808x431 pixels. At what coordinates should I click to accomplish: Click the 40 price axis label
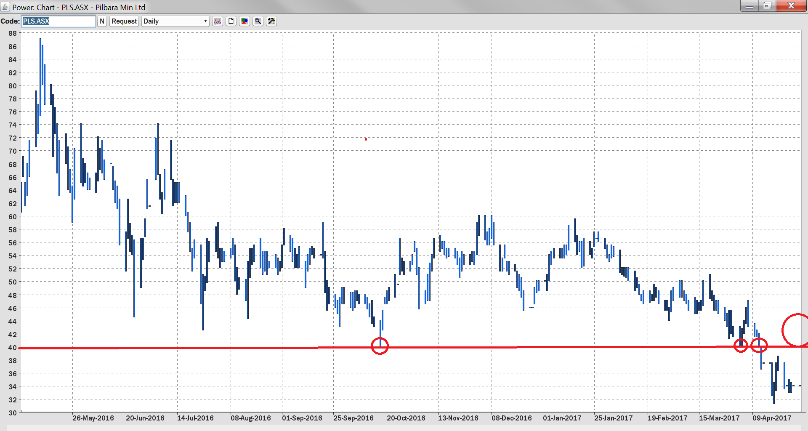[x=13, y=348]
